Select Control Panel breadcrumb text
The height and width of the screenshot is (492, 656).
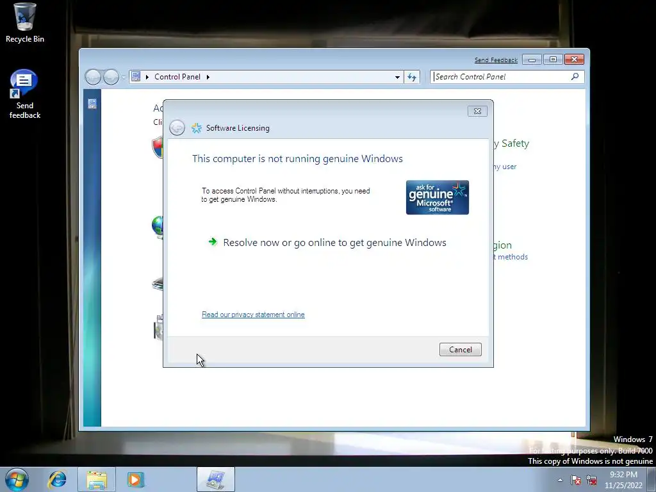click(177, 77)
